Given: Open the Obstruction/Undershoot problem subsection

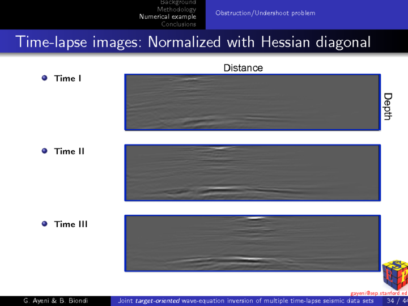Looking at the screenshot, I should pyautogui.click(x=265, y=13).
